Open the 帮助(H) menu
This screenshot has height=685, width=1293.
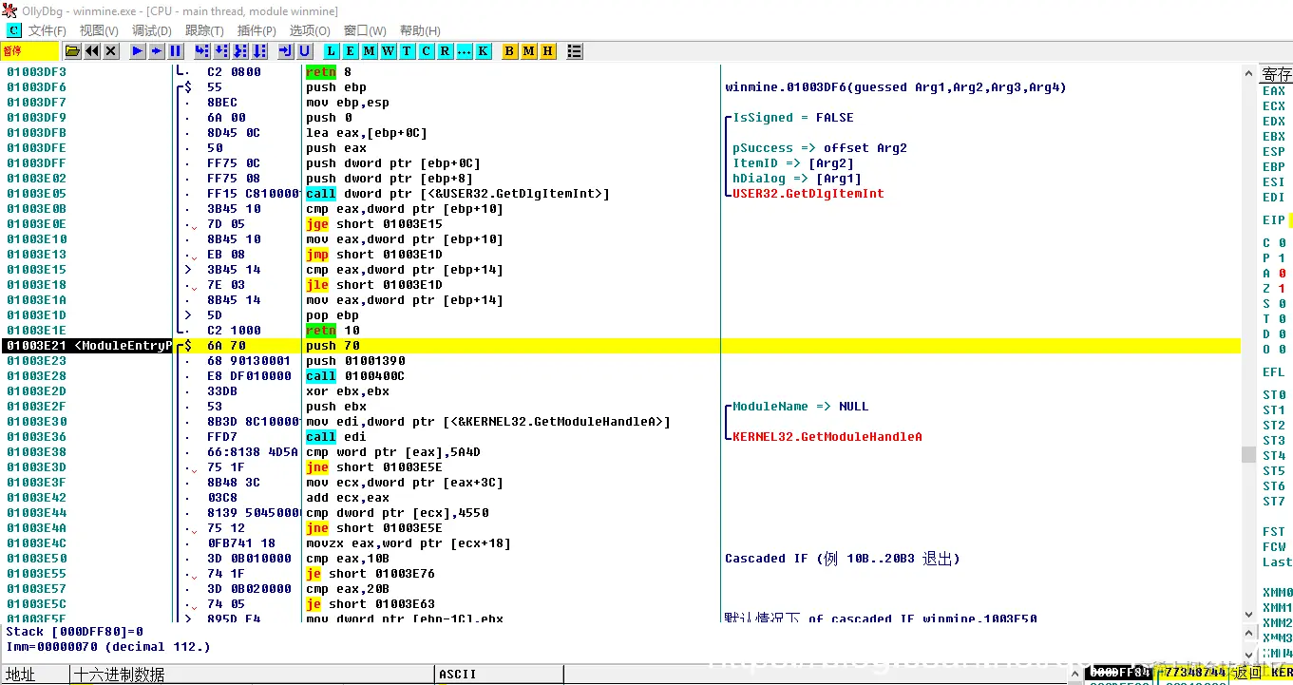(420, 30)
